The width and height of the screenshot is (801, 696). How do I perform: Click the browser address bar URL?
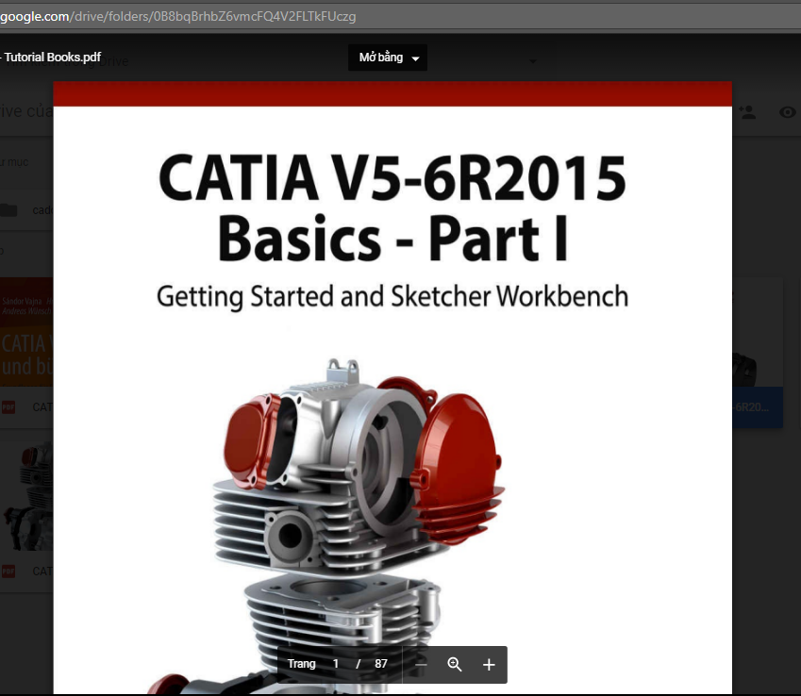point(177,16)
